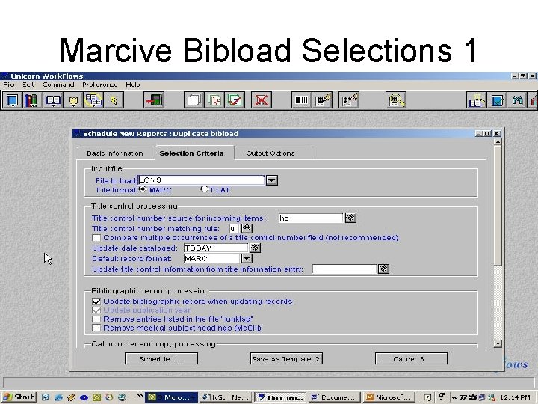Click the open book toolbar icon
Viewport: 538px width, 404px height.
(53, 100)
